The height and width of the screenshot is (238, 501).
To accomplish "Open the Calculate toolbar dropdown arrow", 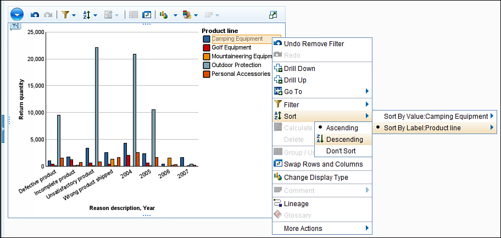I will click(x=116, y=15).
